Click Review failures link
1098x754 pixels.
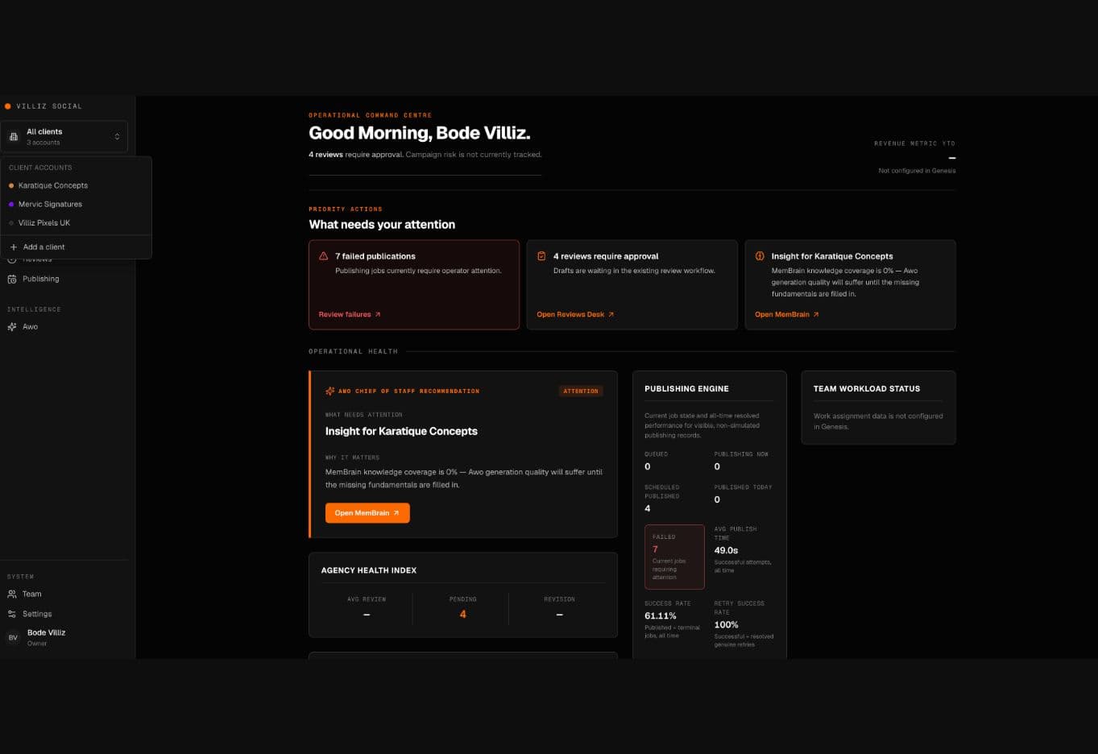tap(350, 314)
